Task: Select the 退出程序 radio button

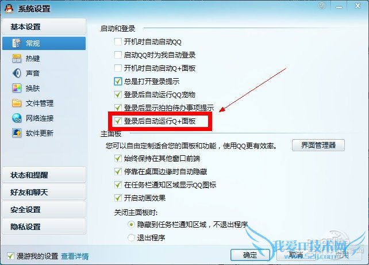Action: 131,238
